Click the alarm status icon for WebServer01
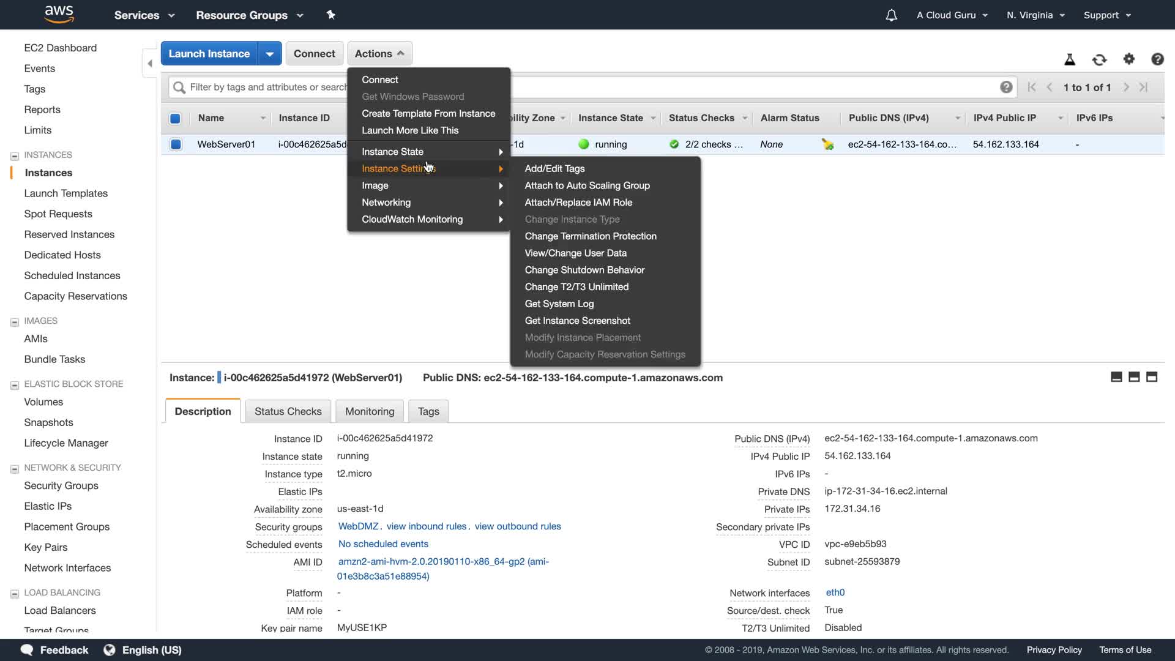 (x=827, y=144)
